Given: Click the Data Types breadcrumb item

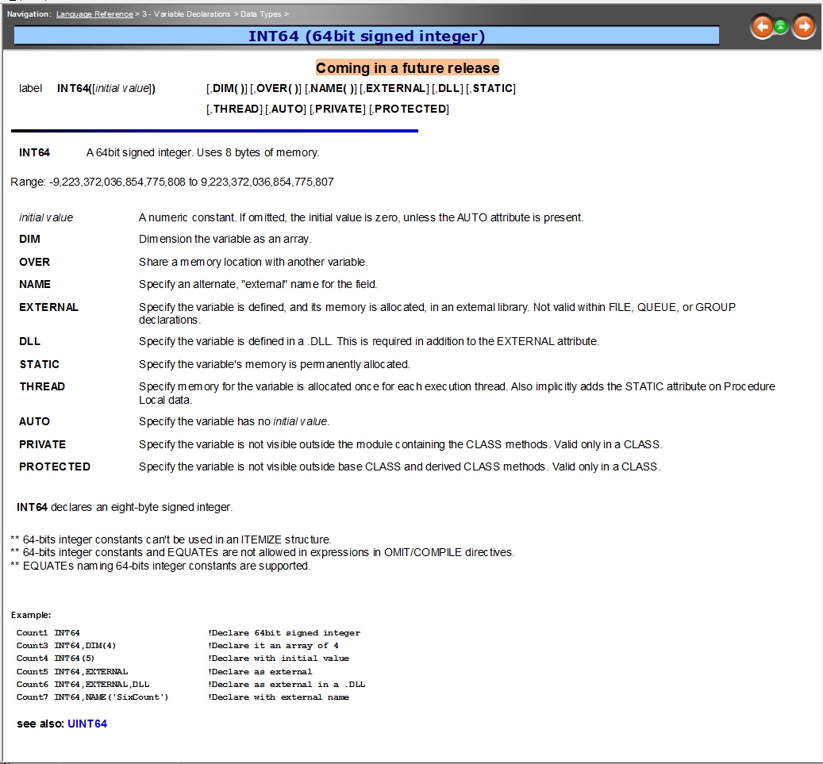Looking at the screenshot, I should click(x=260, y=14).
